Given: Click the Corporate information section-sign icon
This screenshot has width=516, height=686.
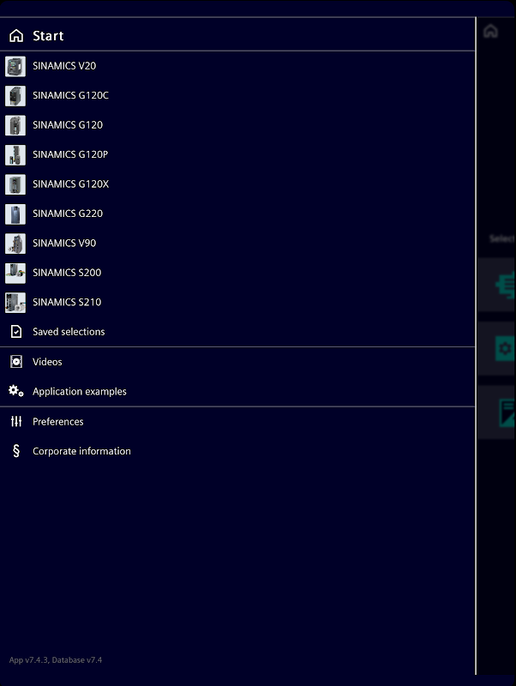Looking at the screenshot, I should click(x=16, y=451).
